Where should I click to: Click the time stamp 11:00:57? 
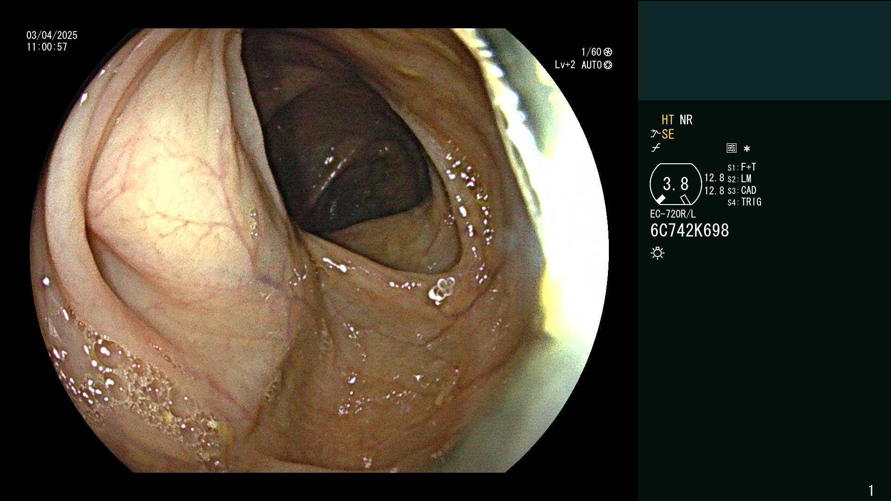(47, 47)
